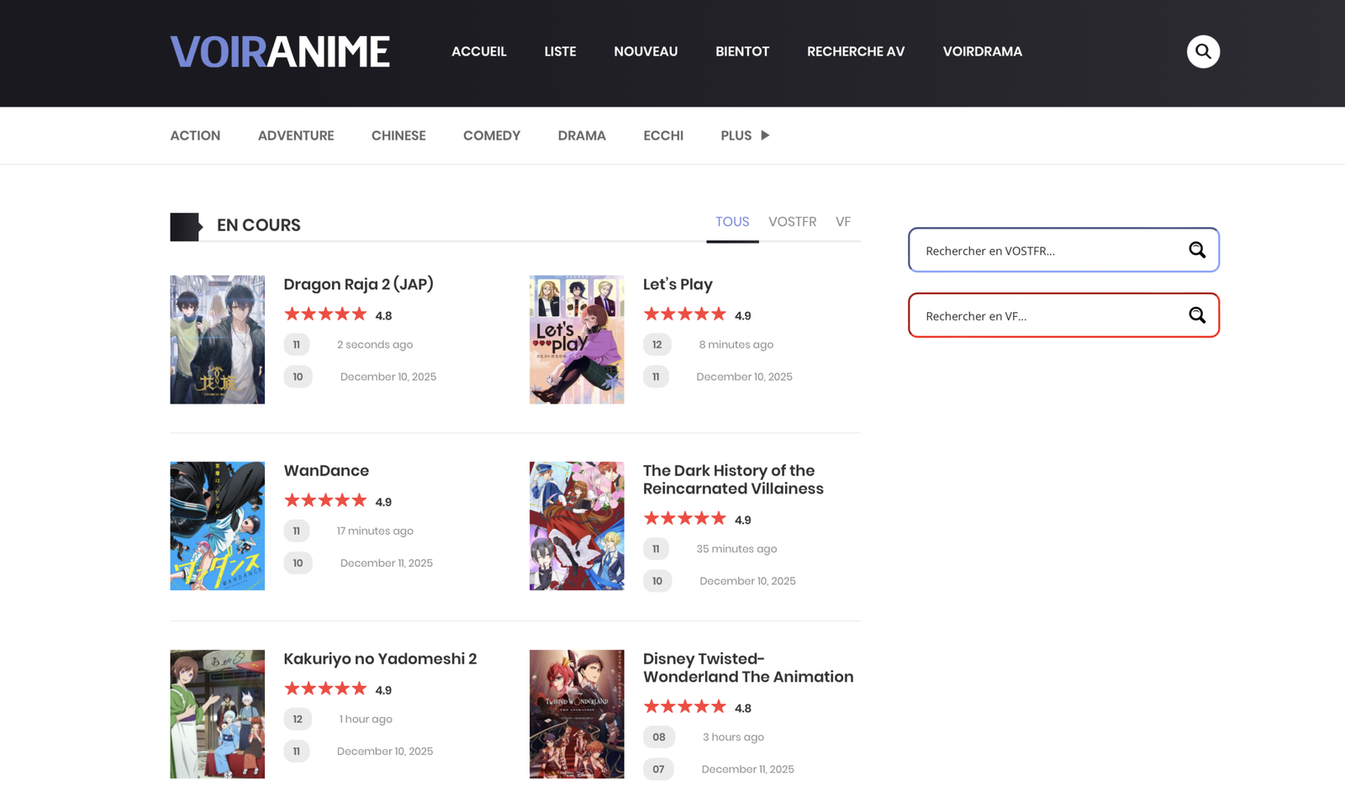1345x808 pixels.
Task: Click the VoirAnime logo
Action: tap(280, 52)
